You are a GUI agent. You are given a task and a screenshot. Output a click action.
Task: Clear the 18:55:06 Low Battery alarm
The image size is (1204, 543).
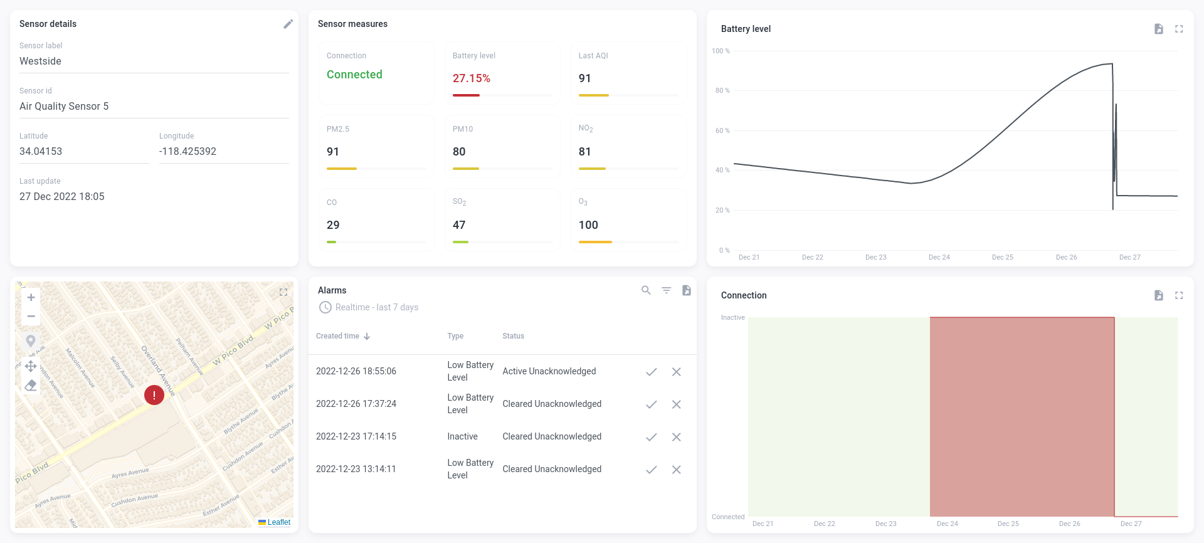676,372
